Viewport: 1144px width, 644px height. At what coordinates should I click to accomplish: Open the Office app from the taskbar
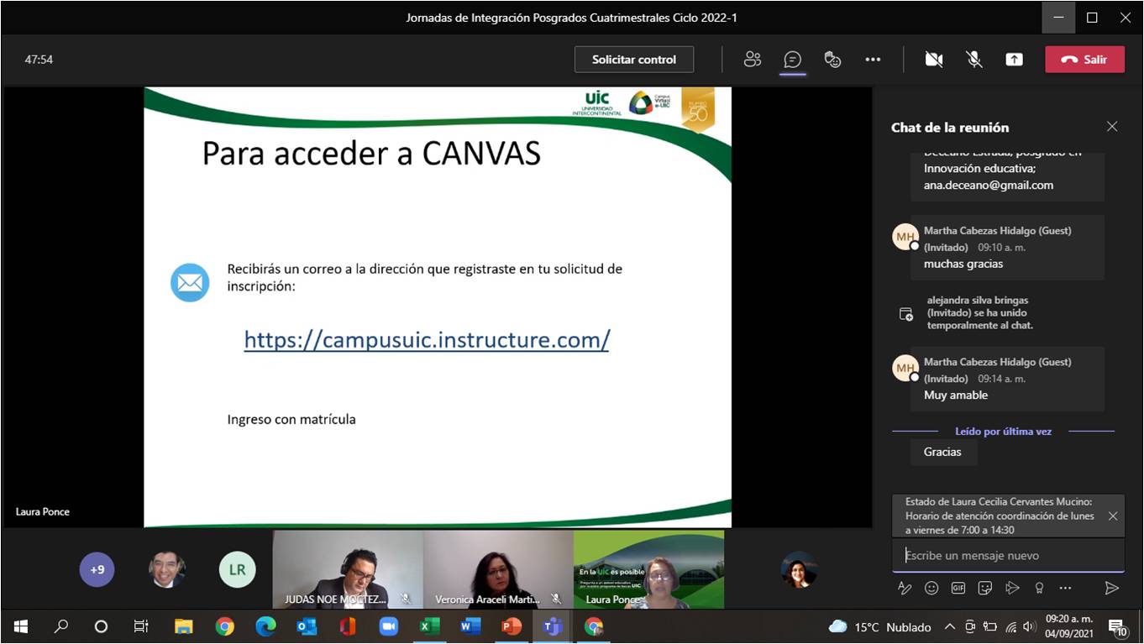[x=347, y=626]
